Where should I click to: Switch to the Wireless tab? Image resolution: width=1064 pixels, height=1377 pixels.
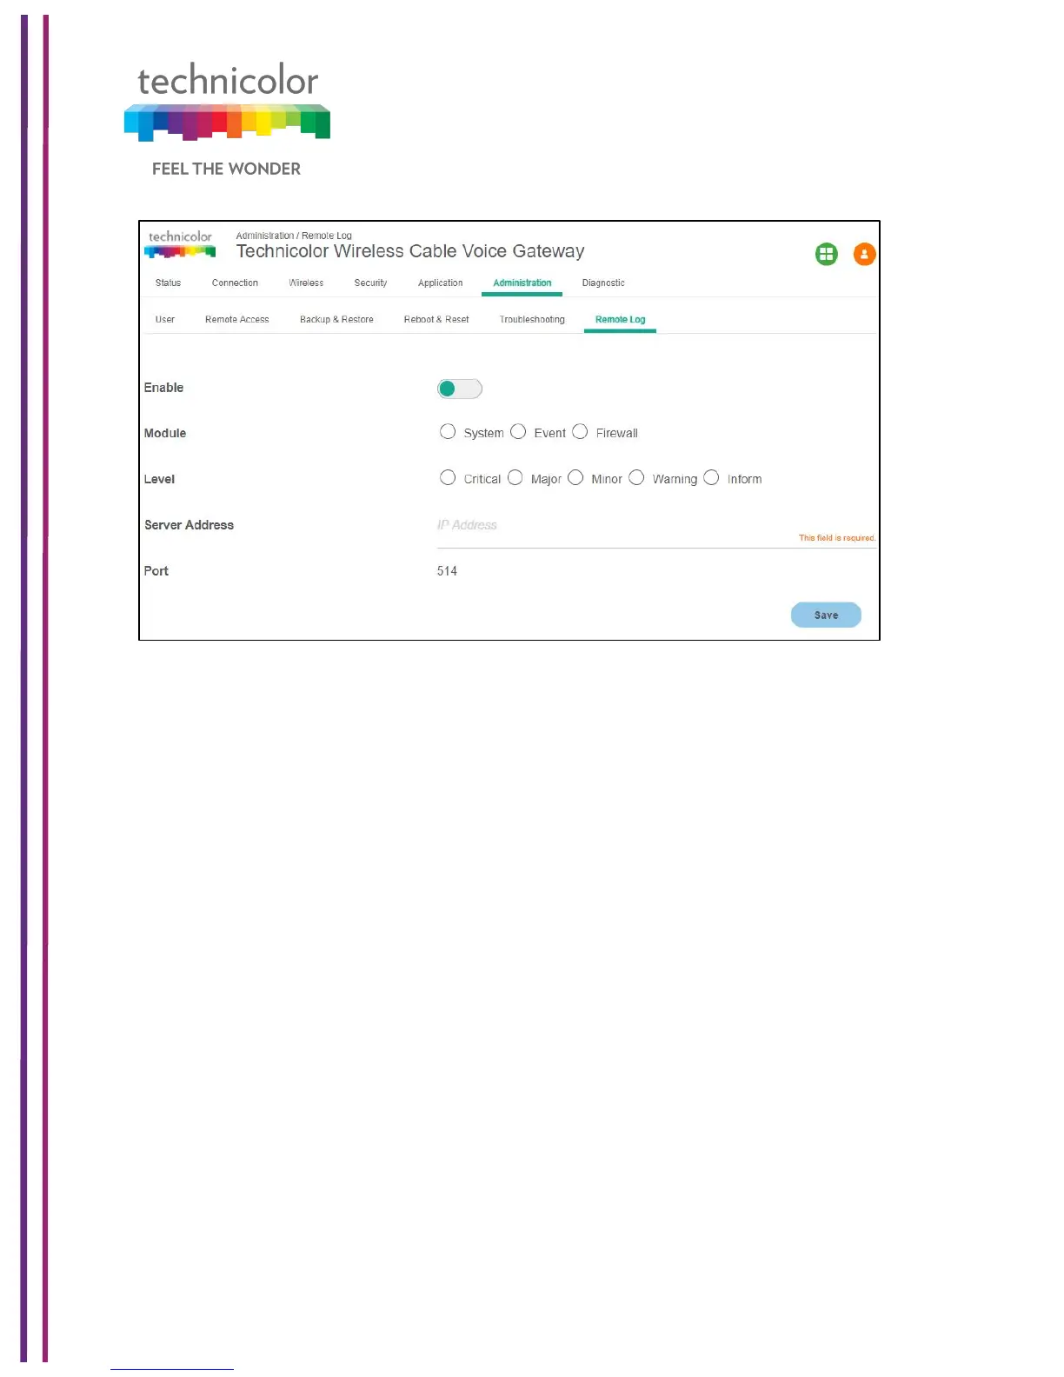pyautogui.click(x=306, y=283)
